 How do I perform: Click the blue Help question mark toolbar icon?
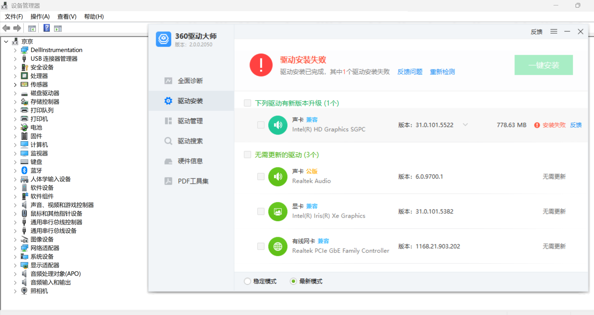47,28
